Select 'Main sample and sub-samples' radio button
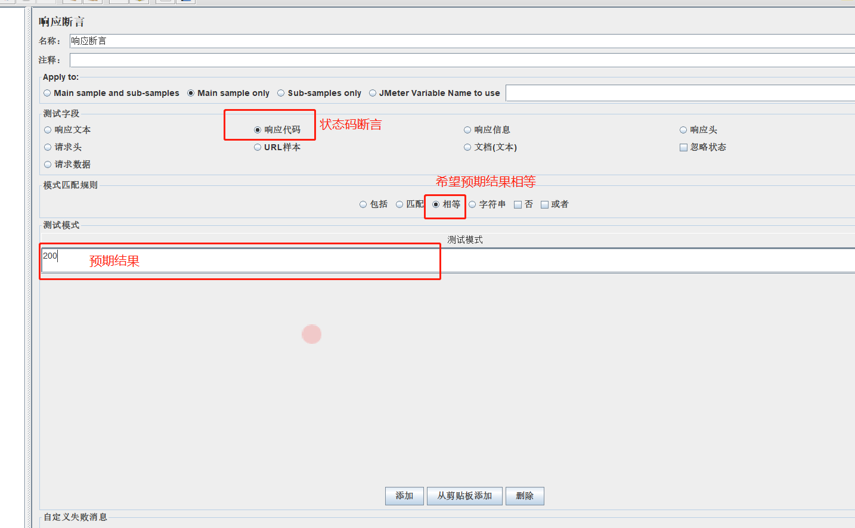The width and height of the screenshot is (855, 528). pos(111,93)
